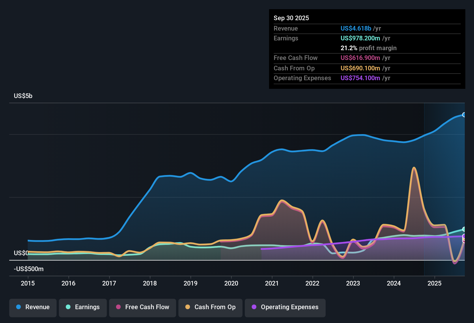Viewport: 474px width, 323px height.
Task: Toggle the Earnings series off
Action: click(x=83, y=307)
